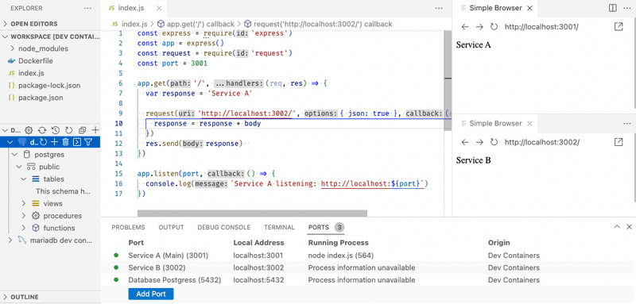Refresh the selected postgres connection row

tap(43, 142)
